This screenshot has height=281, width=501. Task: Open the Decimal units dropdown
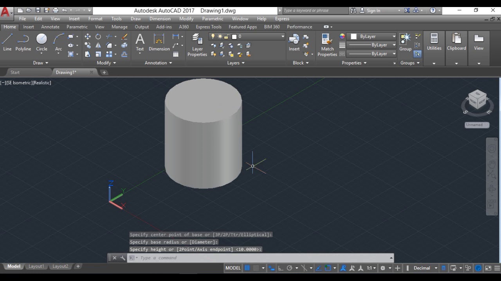point(425,268)
